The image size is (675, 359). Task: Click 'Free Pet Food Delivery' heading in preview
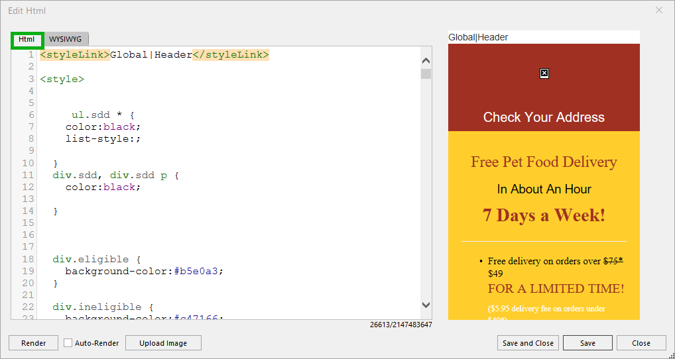[x=544, y=162]
